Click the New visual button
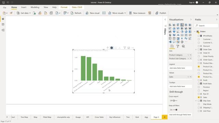 coord(92,13)
